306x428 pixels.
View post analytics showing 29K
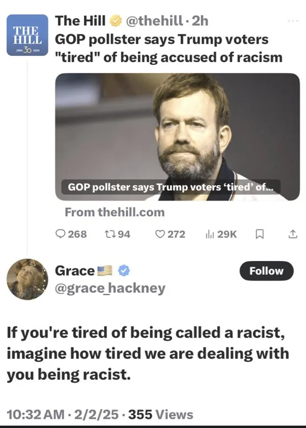210,234
